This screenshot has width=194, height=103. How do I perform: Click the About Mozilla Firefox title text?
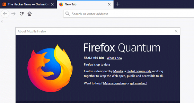click(x=32, y=31)
